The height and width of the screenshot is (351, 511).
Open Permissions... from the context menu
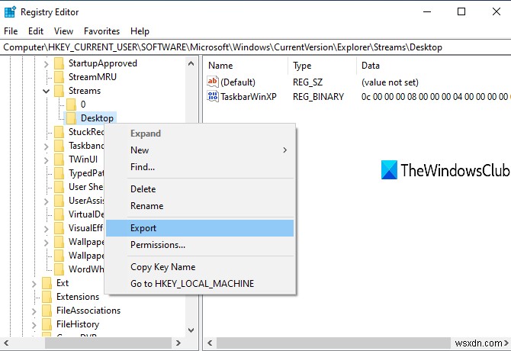(x=200, y=245)
